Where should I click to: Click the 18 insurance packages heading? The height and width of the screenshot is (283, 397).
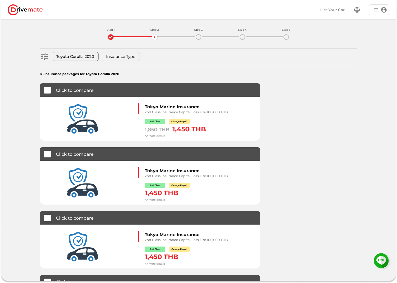(x=80, y=74)
